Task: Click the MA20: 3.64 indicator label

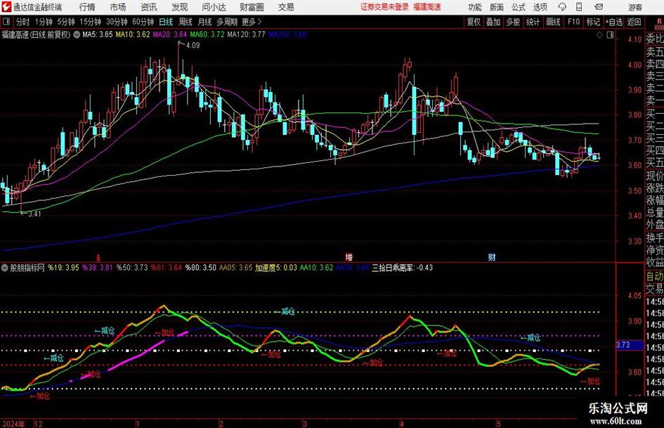Action: pyautogui.click(x=169, y=34)
